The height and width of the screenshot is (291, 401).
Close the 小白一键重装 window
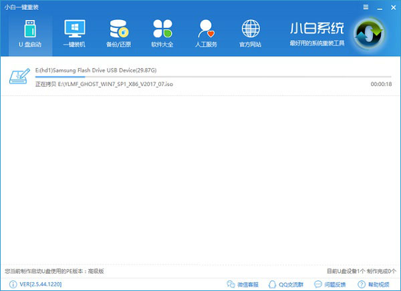(394, 7)
